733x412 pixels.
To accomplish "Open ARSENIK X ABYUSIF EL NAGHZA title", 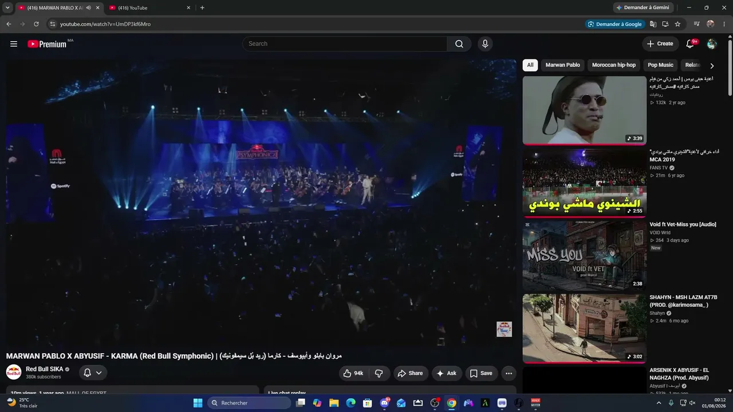I will pos(680,374).
